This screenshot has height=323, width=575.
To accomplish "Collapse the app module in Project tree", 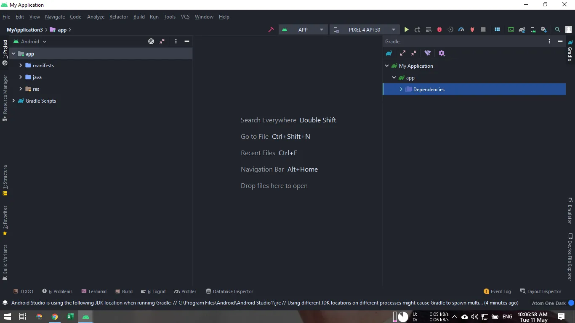I will (x=13, y=54).
